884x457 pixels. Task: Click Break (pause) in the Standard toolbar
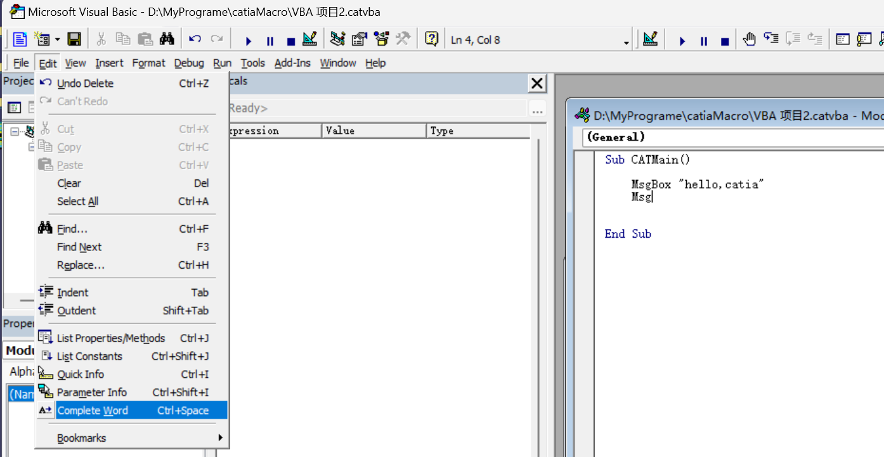pos(270,41)
